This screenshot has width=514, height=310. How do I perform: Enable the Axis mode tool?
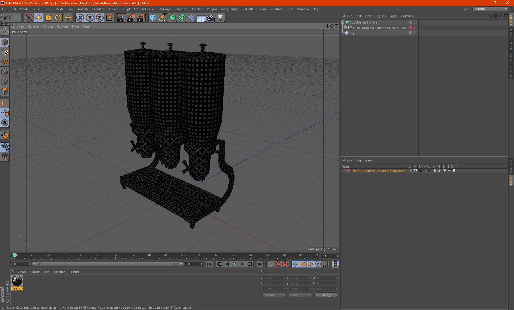[x=5, y=103]
